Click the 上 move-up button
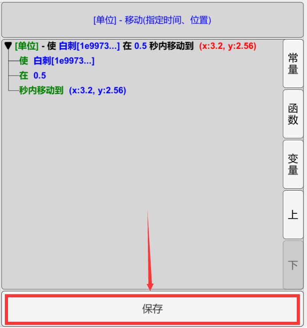This screenshot has height=328, width=307. pos(293,215)
